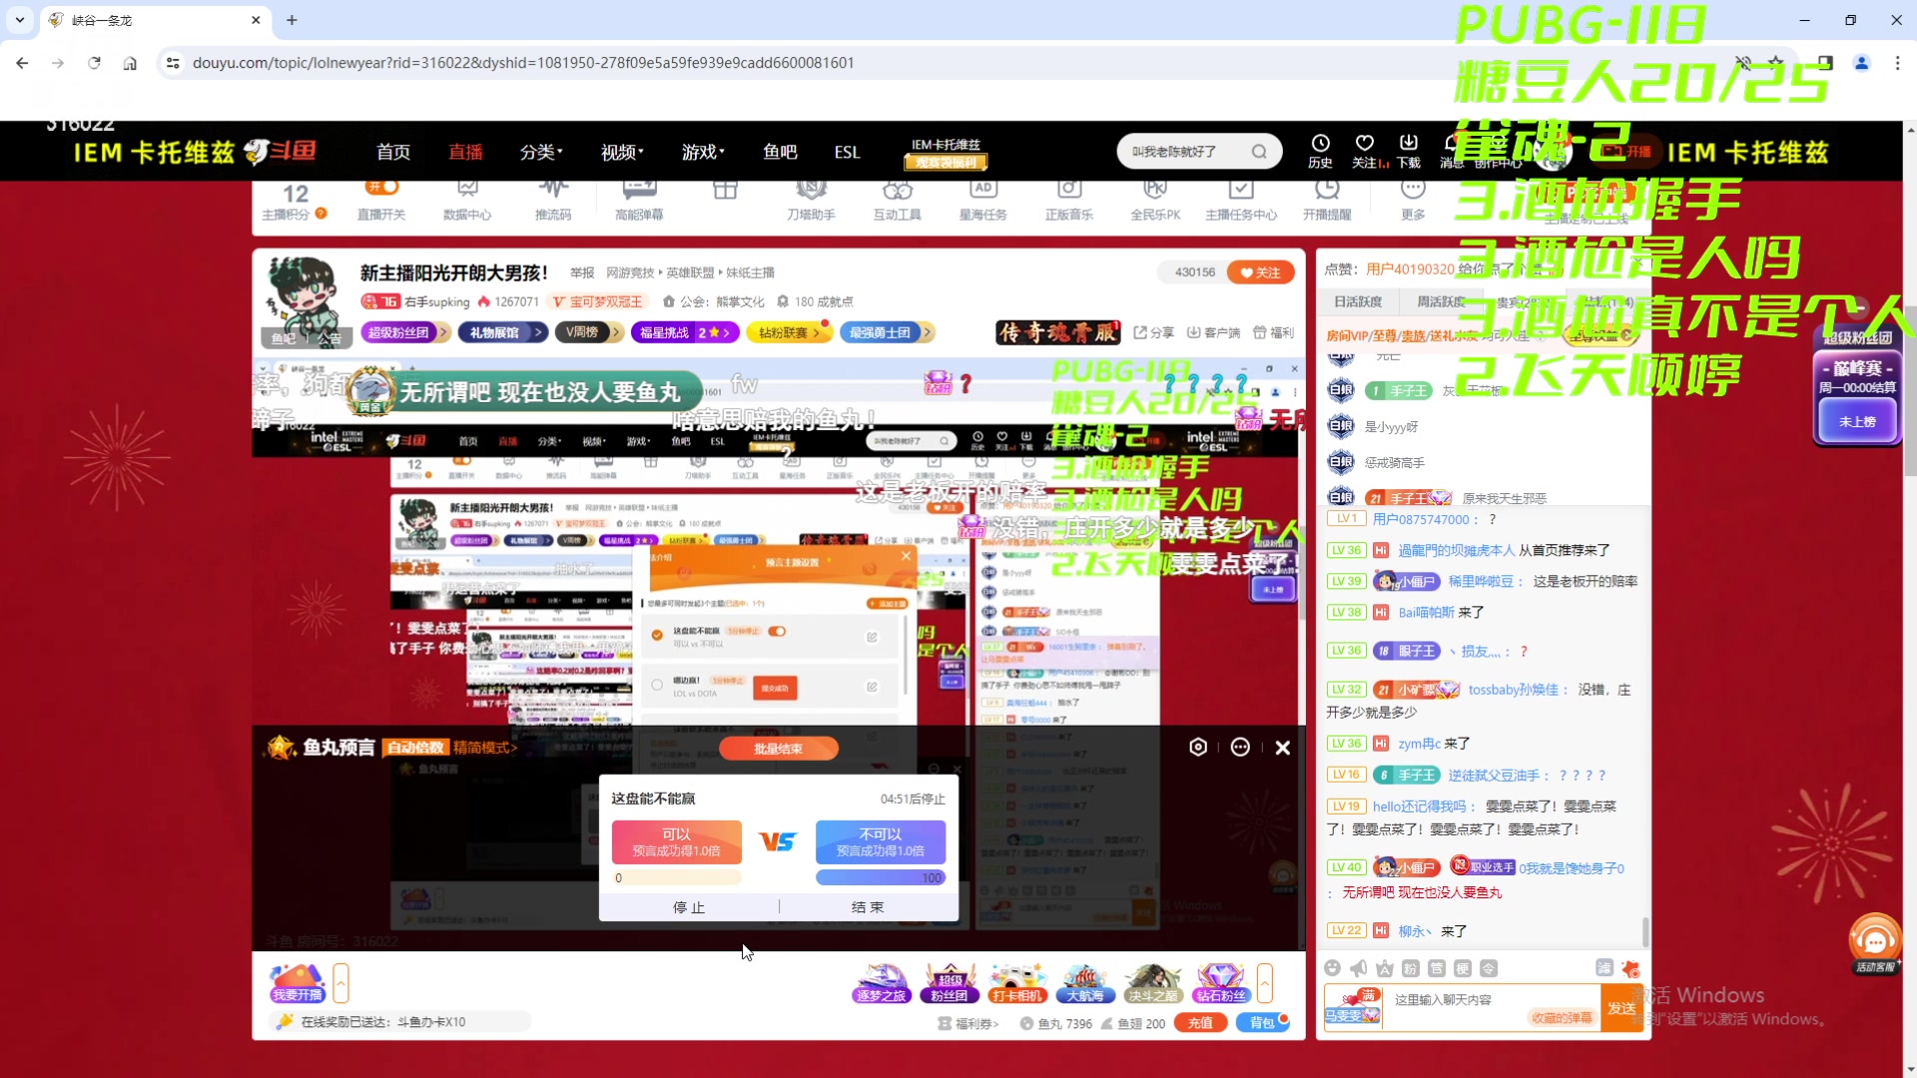Open the 正版音乐 licensed music icon

(1068, 200)
